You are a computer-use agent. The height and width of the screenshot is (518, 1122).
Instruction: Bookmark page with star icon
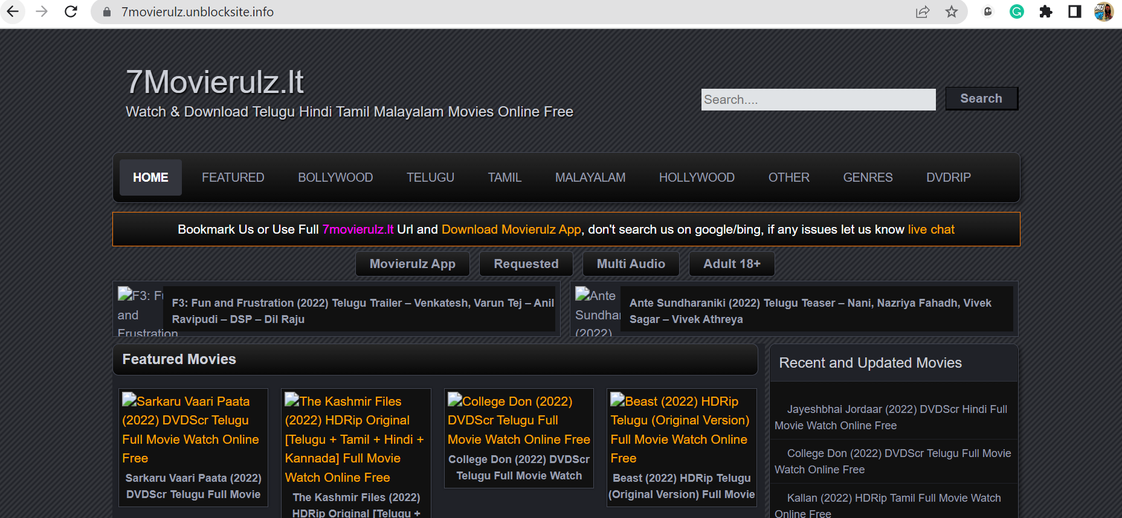[x=952, y=11]
